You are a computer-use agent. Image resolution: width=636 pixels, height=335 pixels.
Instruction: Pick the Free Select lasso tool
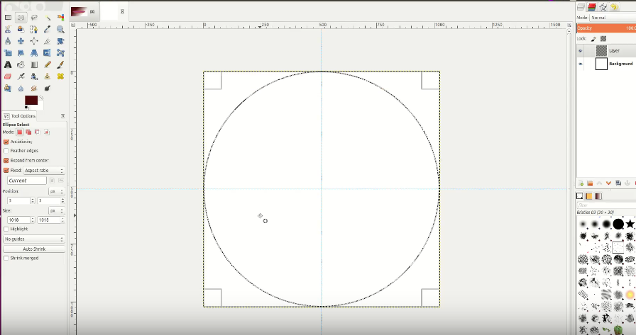pyautogui.click(x=34, y=18)
